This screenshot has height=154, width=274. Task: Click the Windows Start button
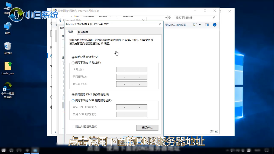[4, 150]
